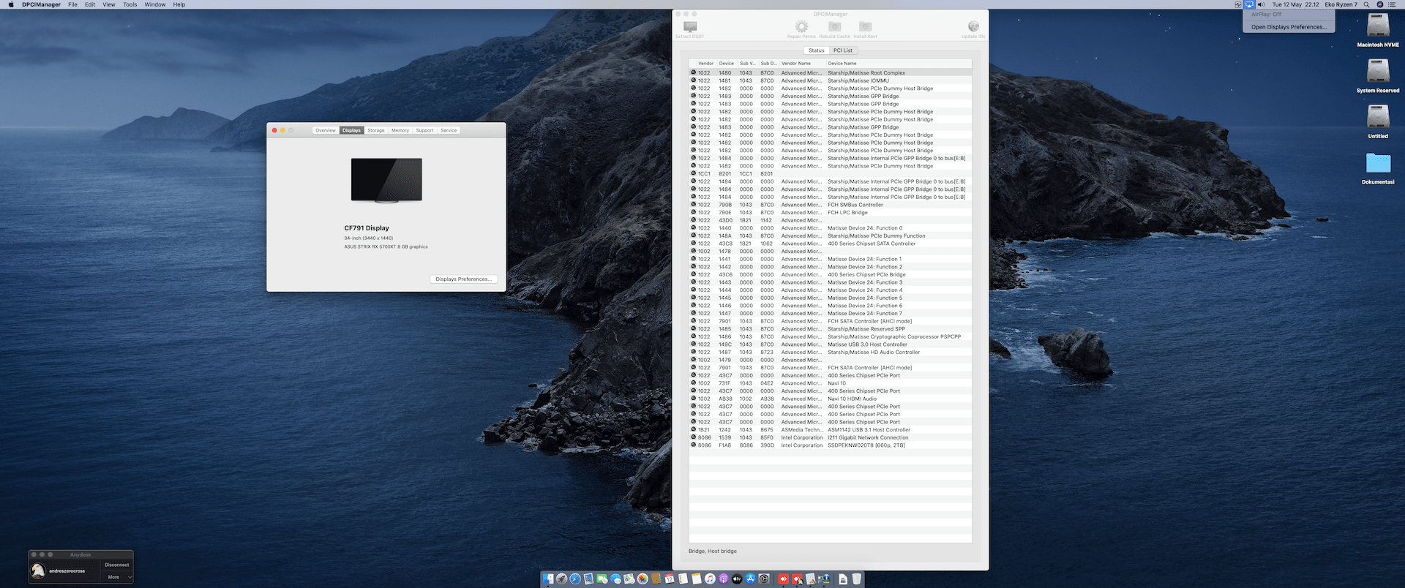Open the Memory tab
This screenshot has width=1405, height=588.
tap(400, 130)
